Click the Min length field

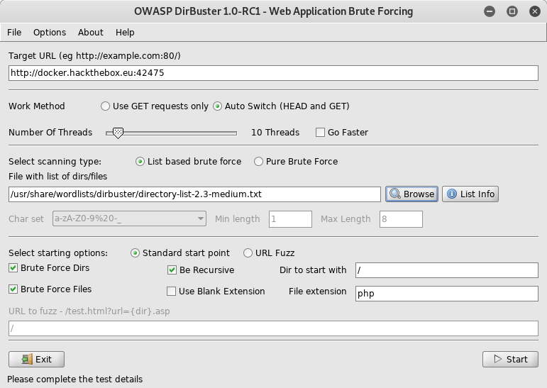point(290,219)
